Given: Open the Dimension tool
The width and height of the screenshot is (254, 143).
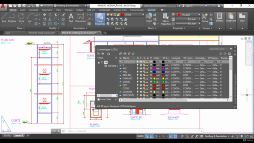Looking at the screenshot, I should tap(81, 18).
